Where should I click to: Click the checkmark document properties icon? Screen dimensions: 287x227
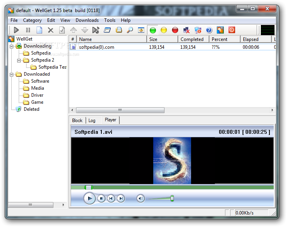point(62,30)
